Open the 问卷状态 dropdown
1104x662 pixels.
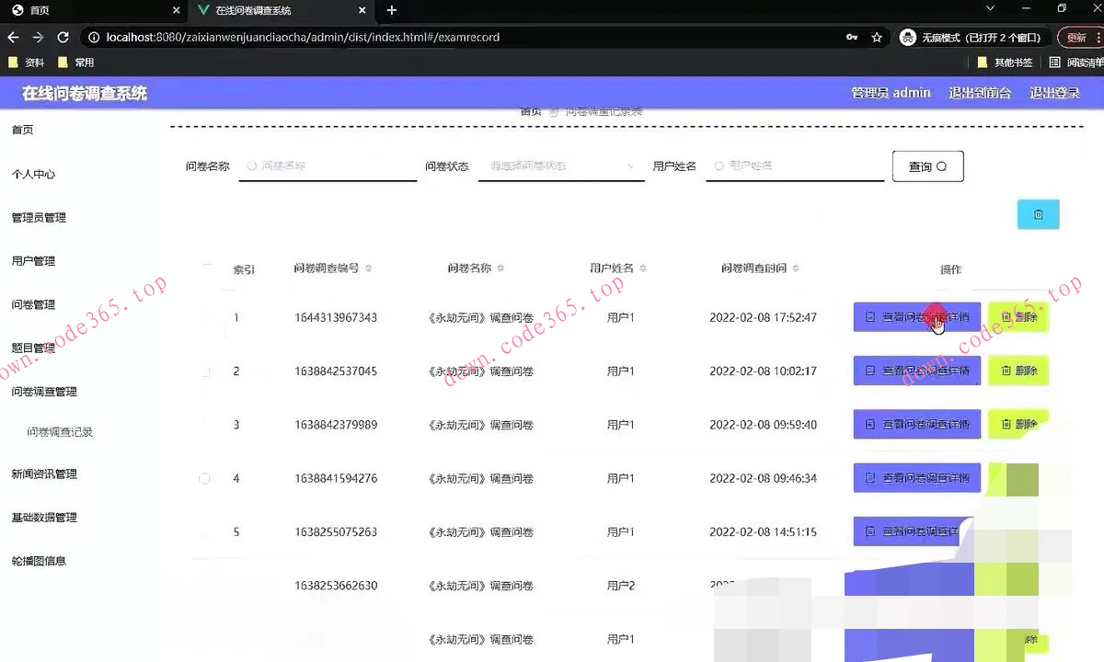click(560, 166)
